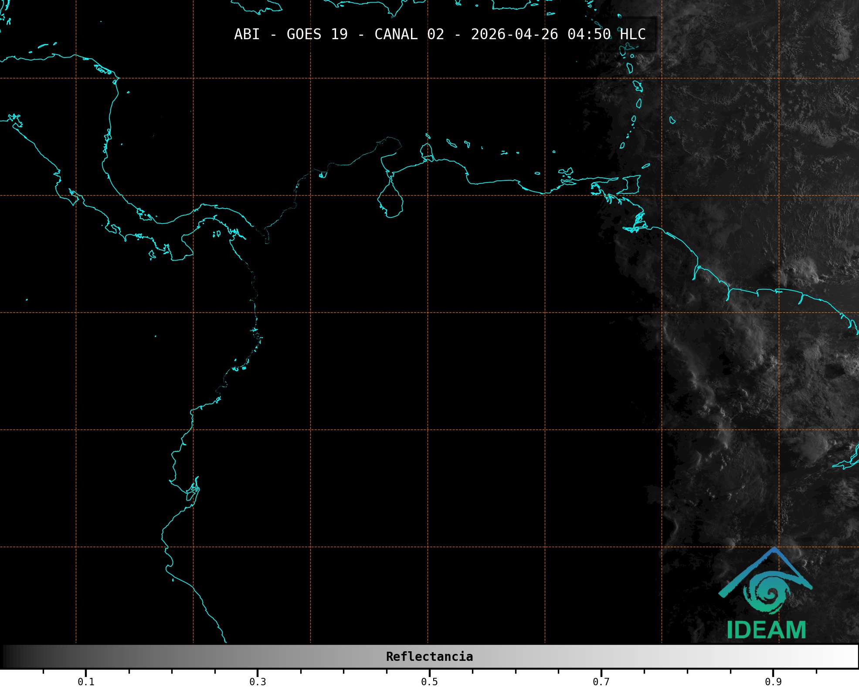Click the 0.1 colorbar tick label
Viewport: 859px width, 687px height.
[86, 682]
